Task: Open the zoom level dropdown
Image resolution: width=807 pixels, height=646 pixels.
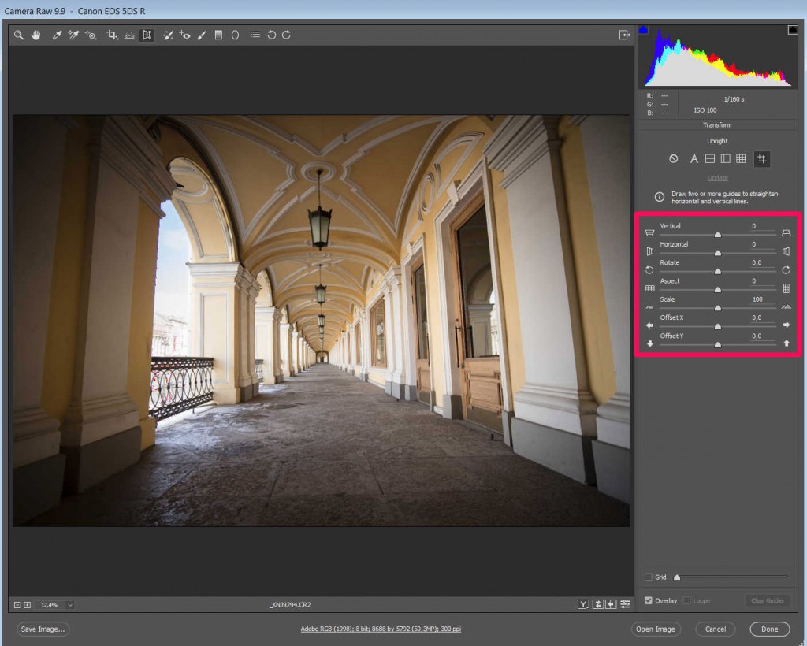Action: pos(70,605)
